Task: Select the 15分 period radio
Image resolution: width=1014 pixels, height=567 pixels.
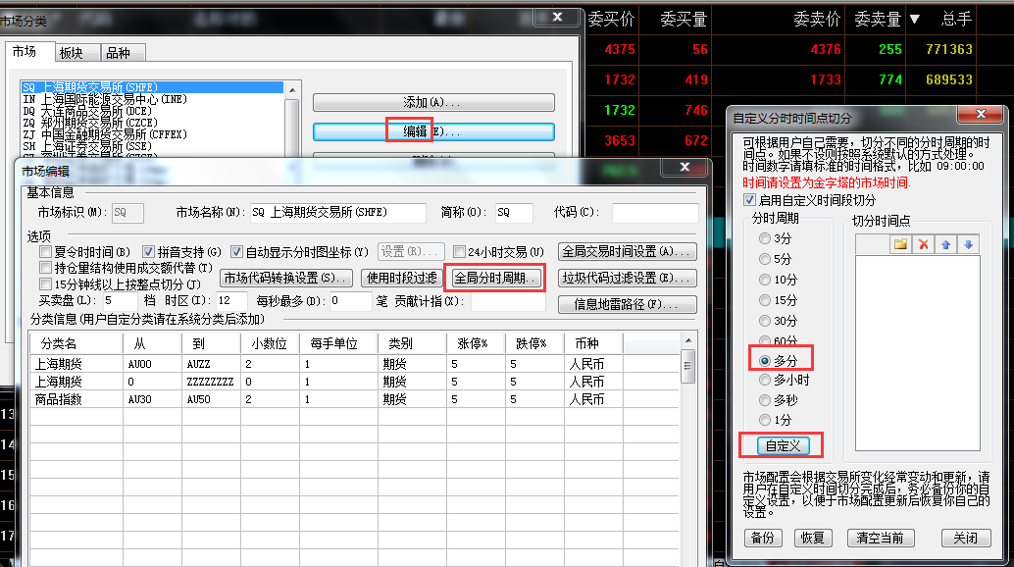Action: click(765, 300)
